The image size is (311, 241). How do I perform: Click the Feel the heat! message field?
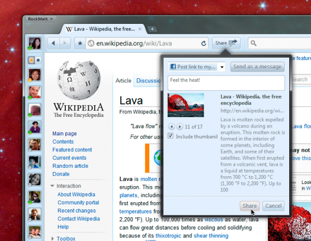(x=226, y=83)
